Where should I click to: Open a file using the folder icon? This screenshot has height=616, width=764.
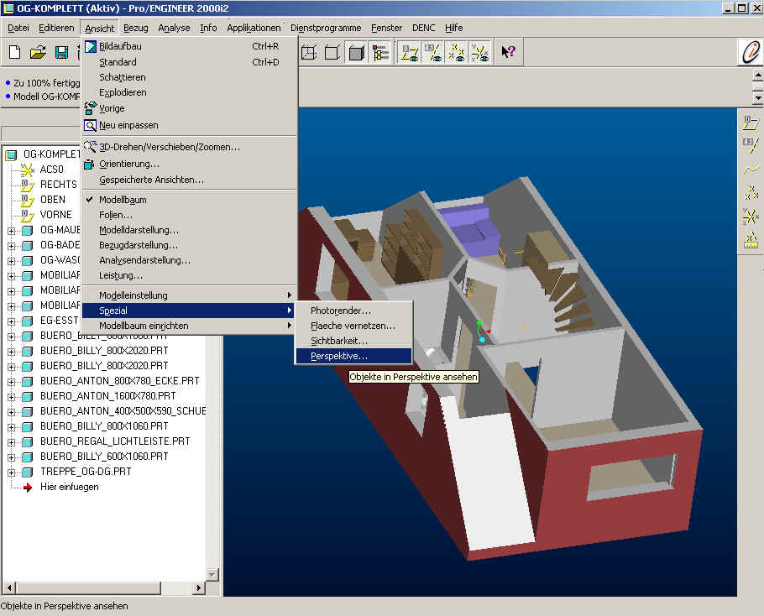pos(38,52)
